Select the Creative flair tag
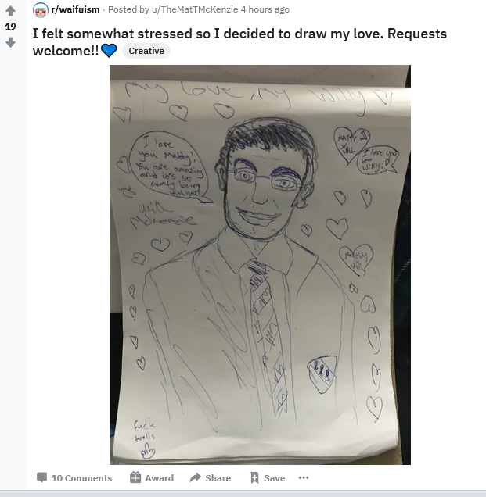Screen dimensions: 486x497 [x=146, y=51]
